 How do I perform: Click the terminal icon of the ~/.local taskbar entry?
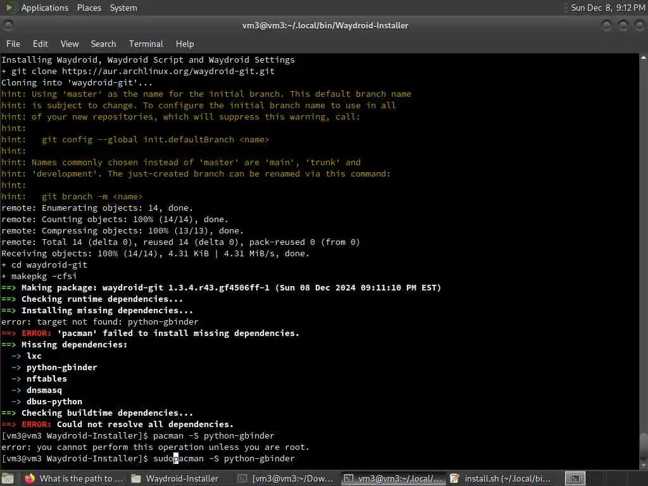tap(349, 478)
